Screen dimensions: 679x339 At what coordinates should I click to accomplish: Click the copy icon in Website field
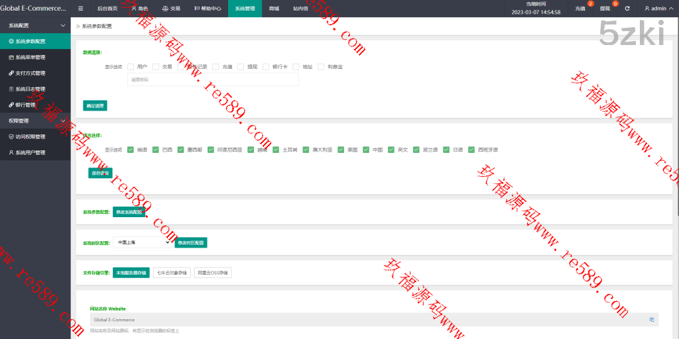click(652, 319)
